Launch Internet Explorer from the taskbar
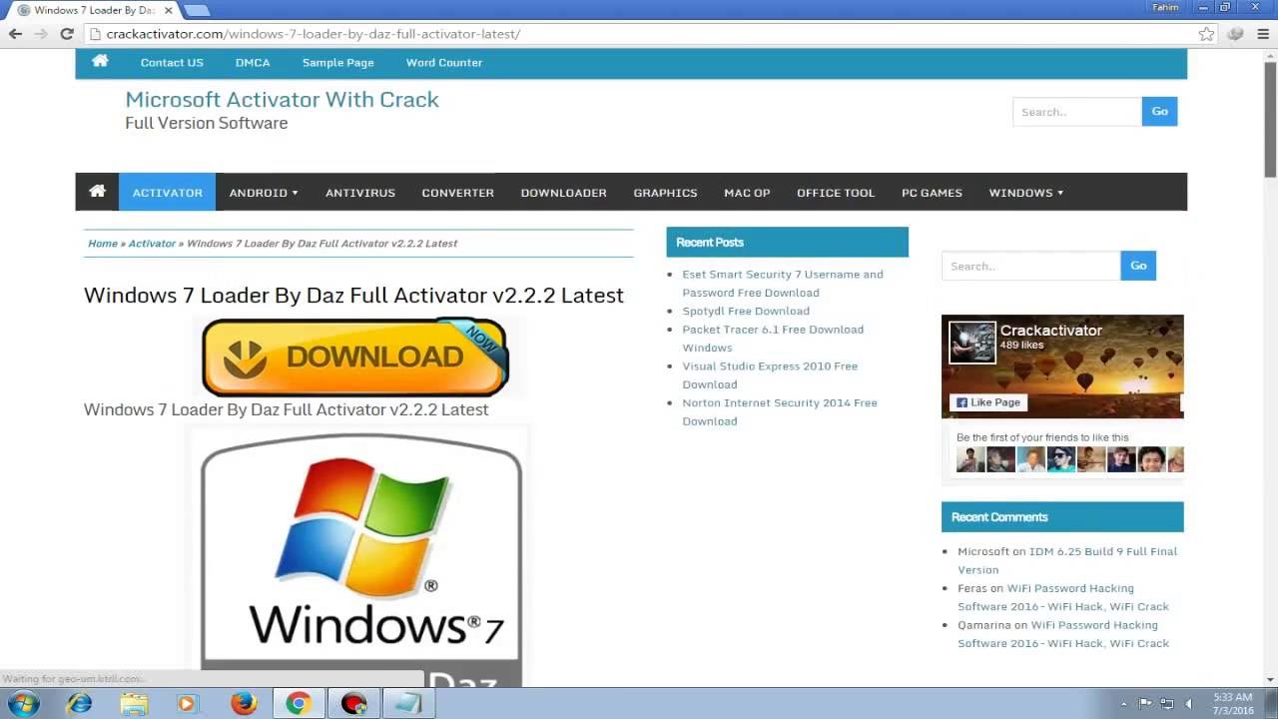The height and width of the screenshot is (719, 1278). [x=79, y=703]
